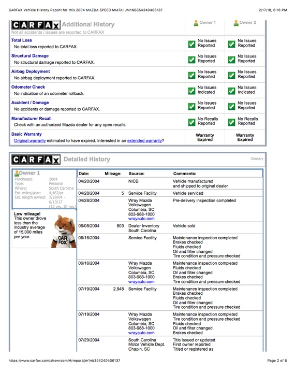Click the 4,462/yr estimated miles value
The image size is (295, 373).
coord(56,193)
